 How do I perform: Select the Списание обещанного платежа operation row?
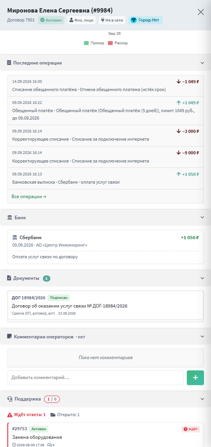pyautogui.click(x=105, y=86)
